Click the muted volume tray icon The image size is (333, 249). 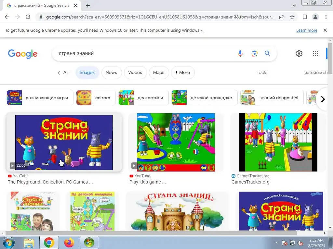300,243
